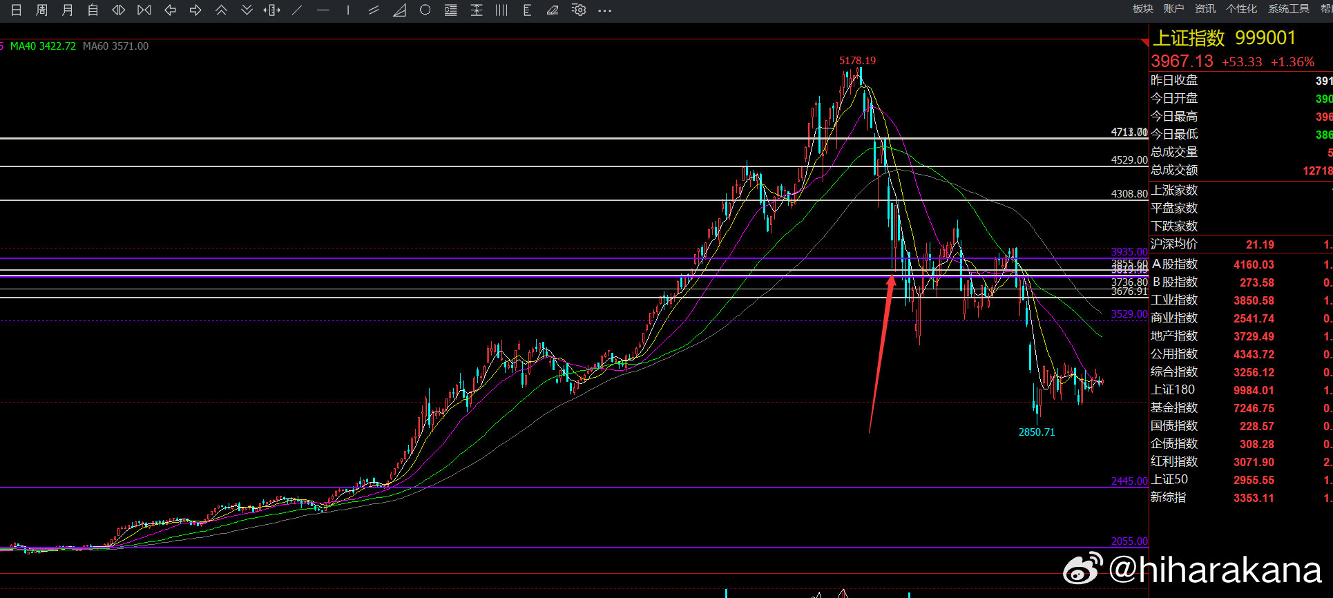This screenshot has height=598, width=1333.
Task: Select the vertical line drawing tool
Action: tap(348, 10)
